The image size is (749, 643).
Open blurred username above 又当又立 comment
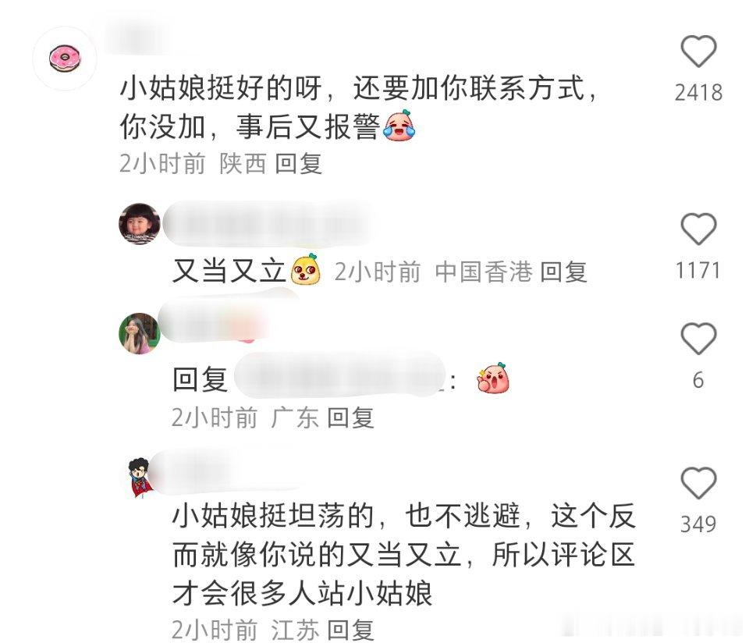click(268, 224)
